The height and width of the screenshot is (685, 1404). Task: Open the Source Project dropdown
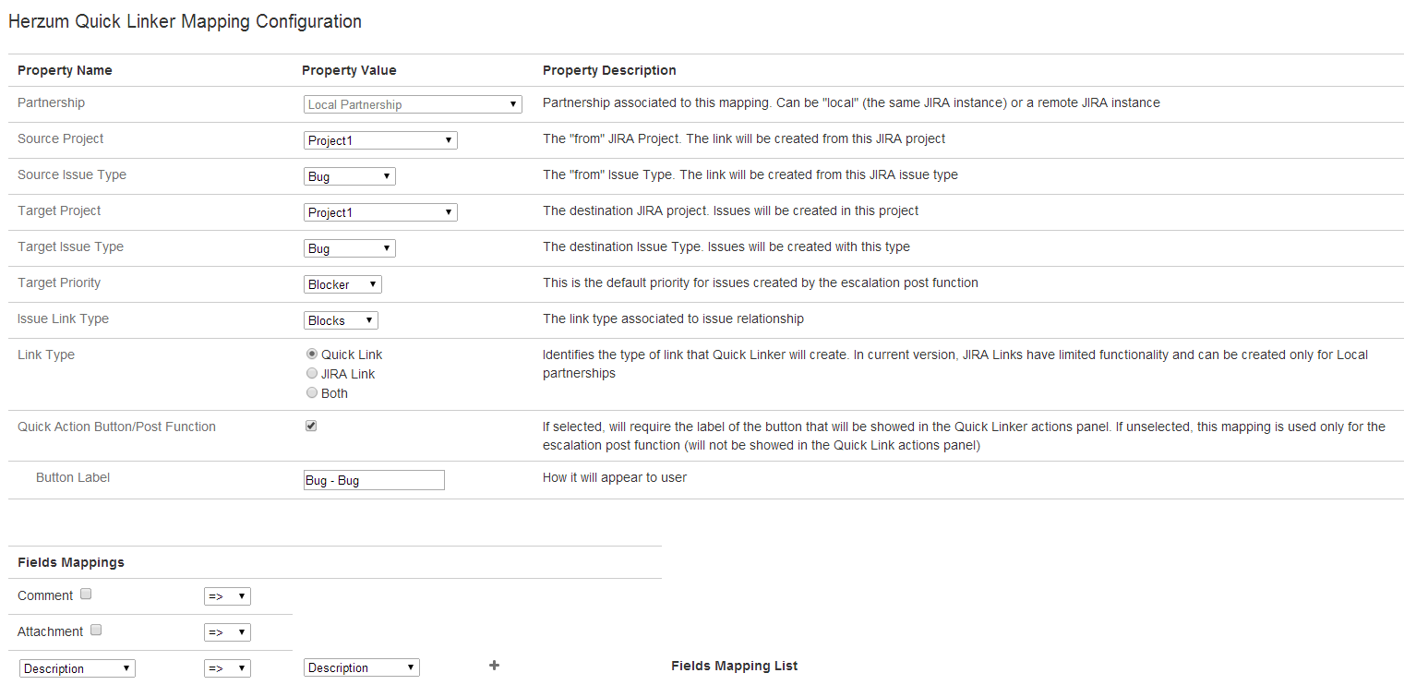coord(380,139)
